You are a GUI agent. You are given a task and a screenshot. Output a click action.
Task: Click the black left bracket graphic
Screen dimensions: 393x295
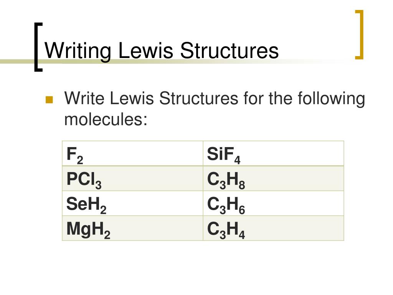(x=38, y=47)
